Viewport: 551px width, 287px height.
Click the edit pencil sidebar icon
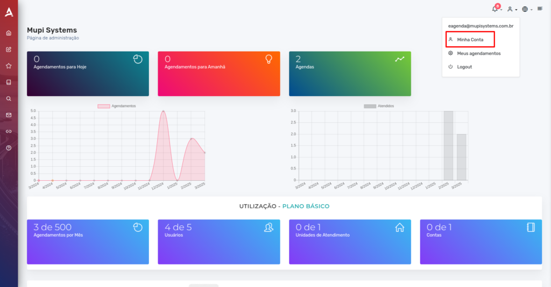coord(9,49)
